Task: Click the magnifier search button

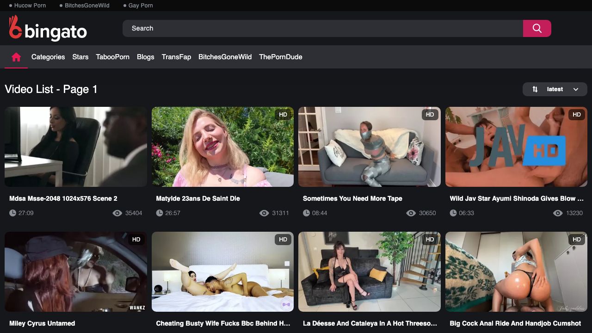Action: click(537, 28)
